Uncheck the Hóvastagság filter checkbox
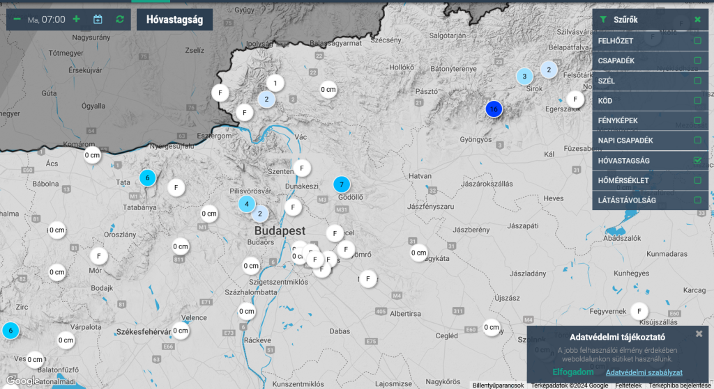 (x=697, y=161)
